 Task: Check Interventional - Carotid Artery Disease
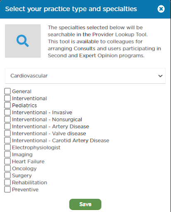[x=7, y=140]
